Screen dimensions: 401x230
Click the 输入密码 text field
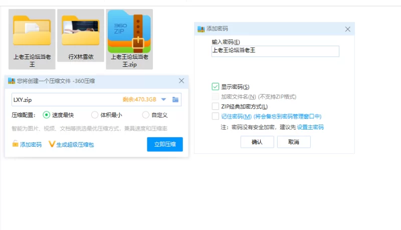(275, 51)
